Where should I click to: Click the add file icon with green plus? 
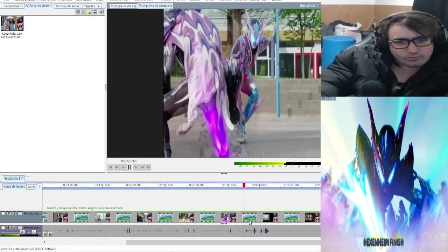[89, 12]
